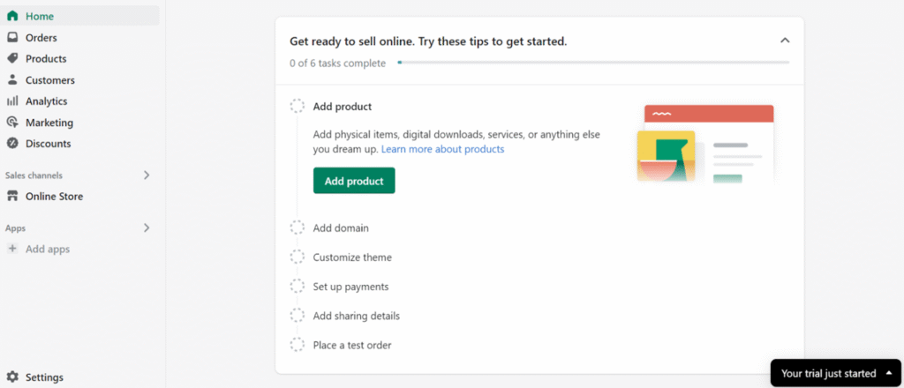Click the tasks complete progress bar
This screenshot has height=388, width=904.
click(593, 63)
